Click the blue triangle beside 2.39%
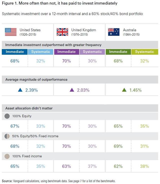Screen dimensions: 160x184 click(x=20, y=90)
